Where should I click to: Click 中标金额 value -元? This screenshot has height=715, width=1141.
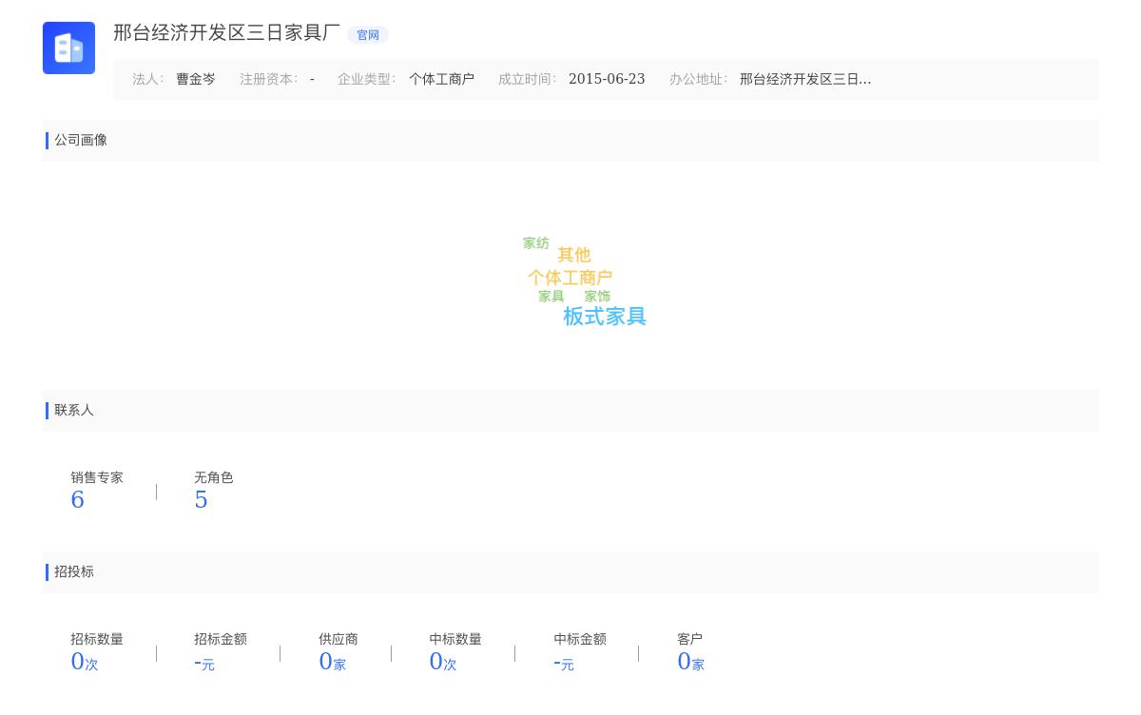pyautogui.click(x=564, y=663)
